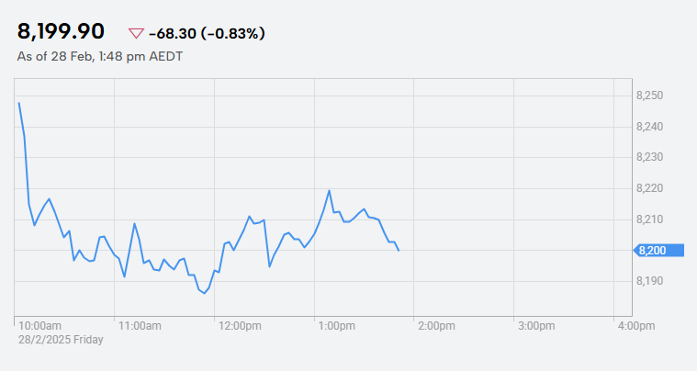697x371 pixels.
Task: Click the 28/2/2025 Friday date label
Action: 61,340
